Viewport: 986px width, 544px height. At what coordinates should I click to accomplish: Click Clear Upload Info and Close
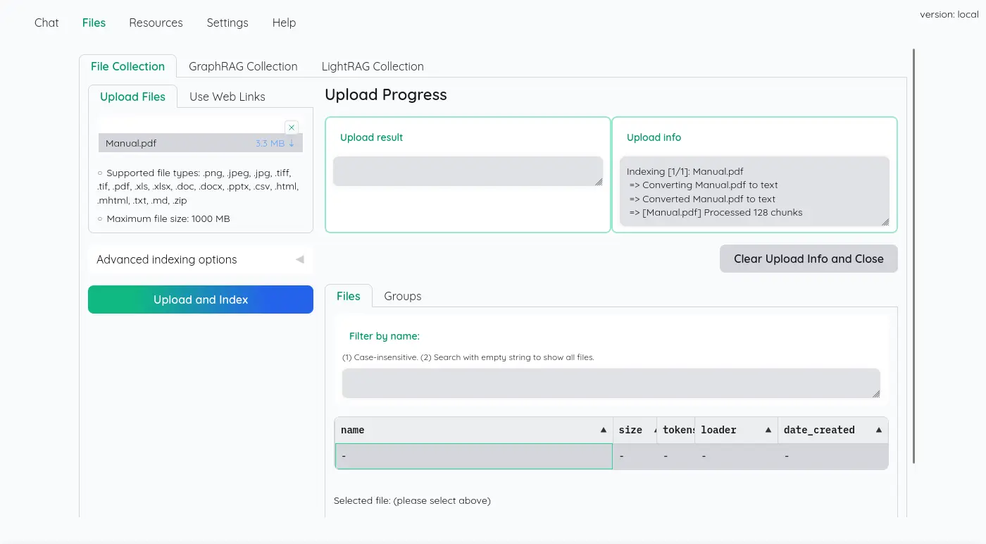(808, 259)
